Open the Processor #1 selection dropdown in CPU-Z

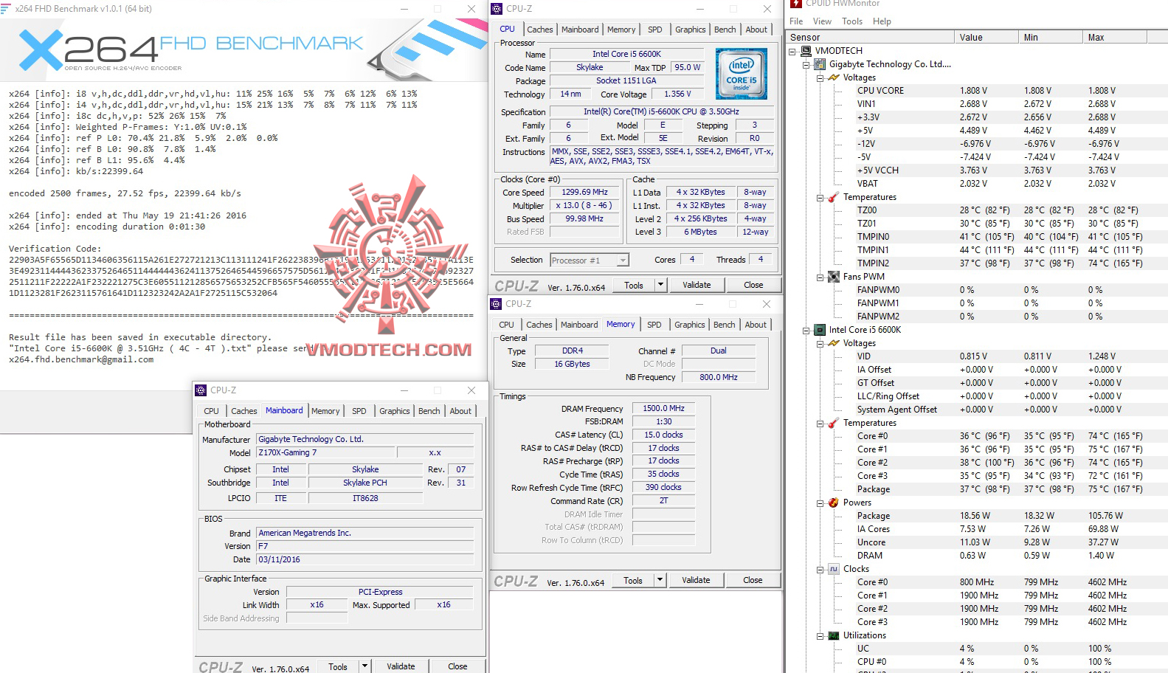623,260
